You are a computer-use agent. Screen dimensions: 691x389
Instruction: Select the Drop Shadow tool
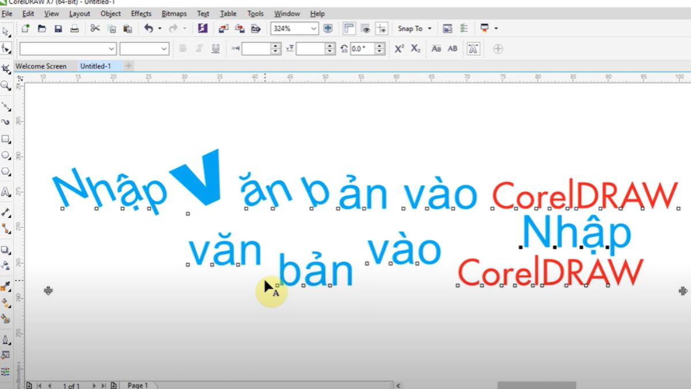tap(6, 250)
